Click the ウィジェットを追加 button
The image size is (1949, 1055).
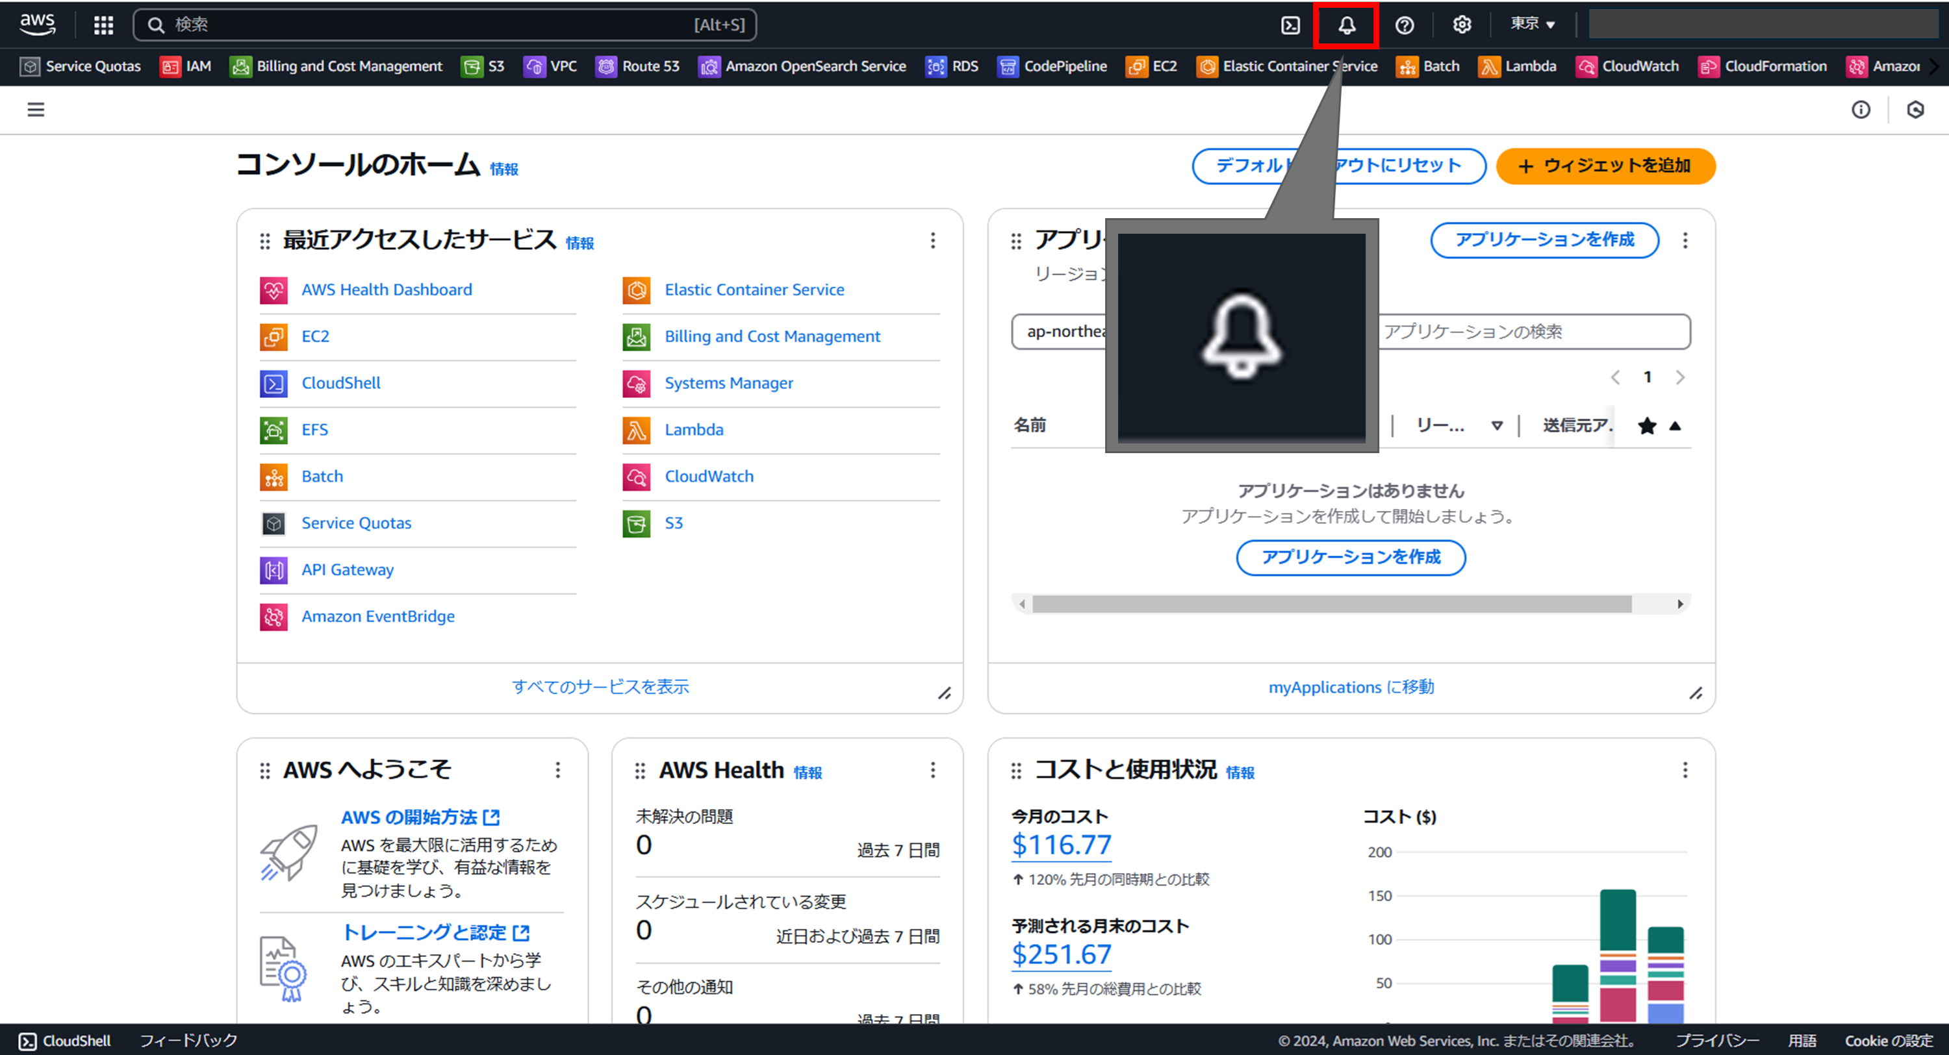pyautogui.click(x=1605, y=166)
